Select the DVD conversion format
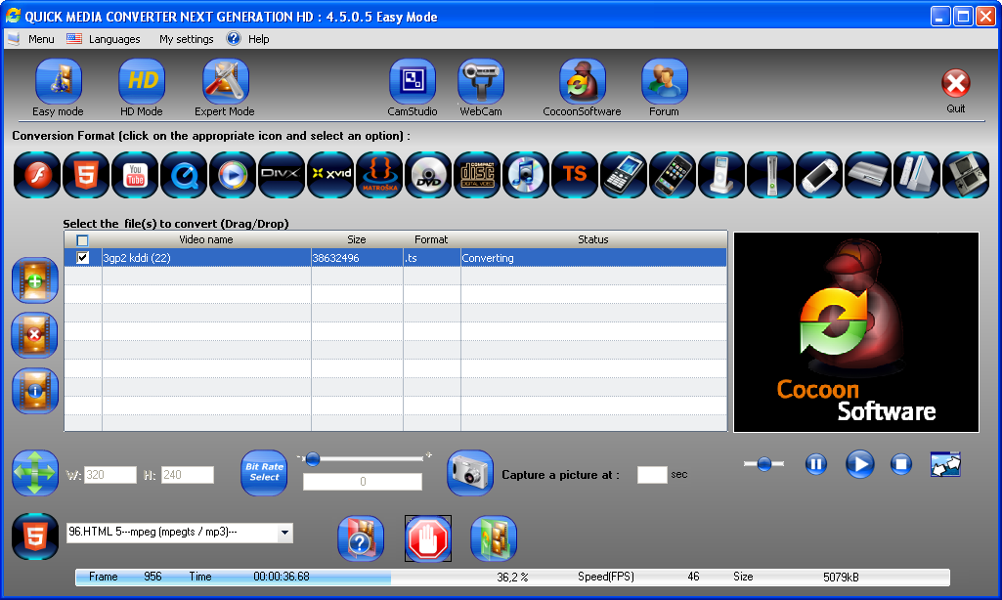Image resolution: width=1002 pixels, height=600 pixels. click(428, 175)
